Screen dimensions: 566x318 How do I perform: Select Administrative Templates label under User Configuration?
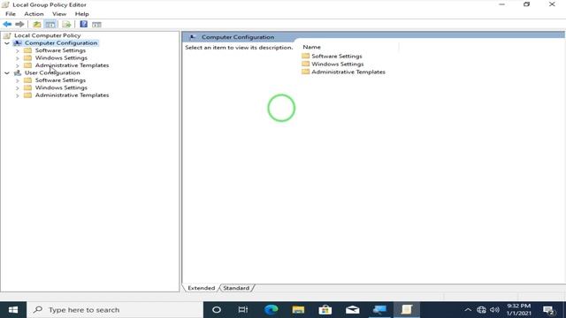coord(72,95)
